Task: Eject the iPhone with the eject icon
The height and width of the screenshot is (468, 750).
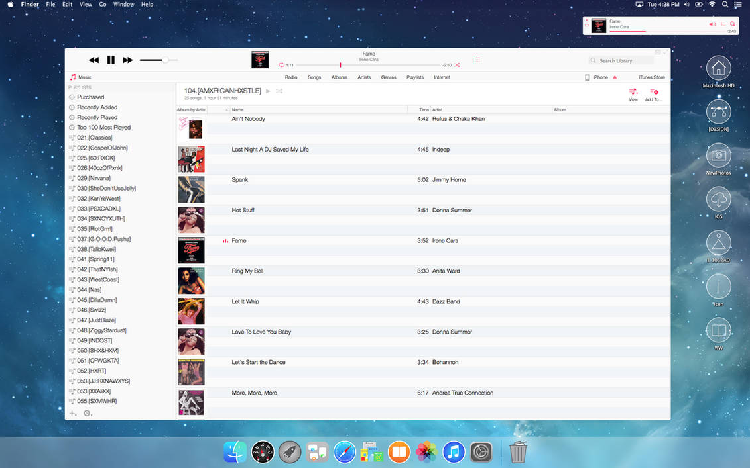Action: [615, 77]
